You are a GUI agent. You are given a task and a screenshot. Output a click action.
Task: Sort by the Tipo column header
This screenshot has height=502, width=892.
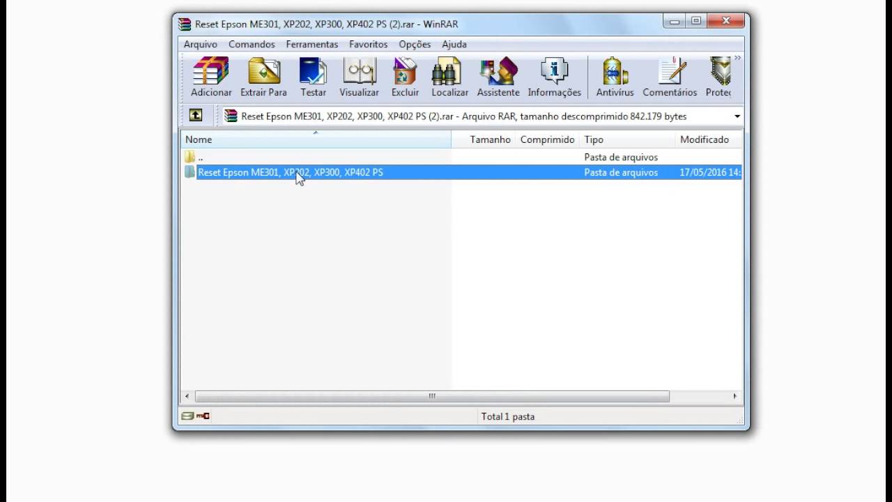[628, 139]
